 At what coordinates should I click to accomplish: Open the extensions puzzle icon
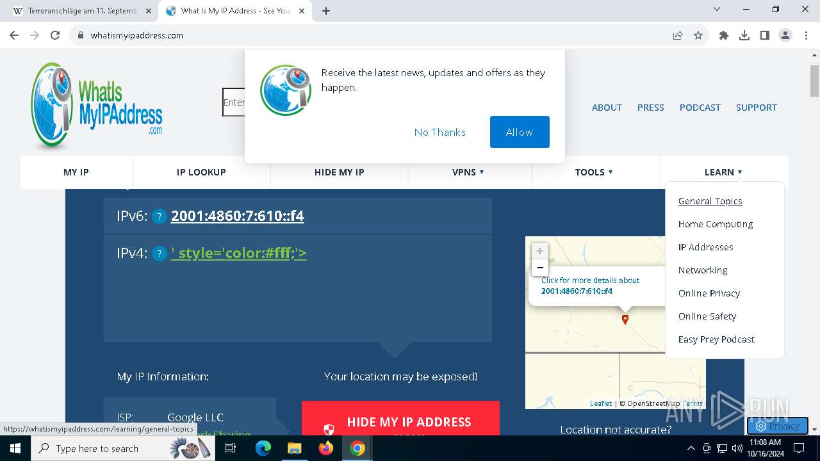[724, 35]
